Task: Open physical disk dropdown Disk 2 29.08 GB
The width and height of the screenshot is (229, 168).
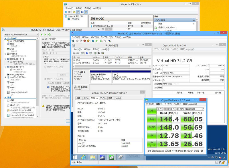Action: 58,83
